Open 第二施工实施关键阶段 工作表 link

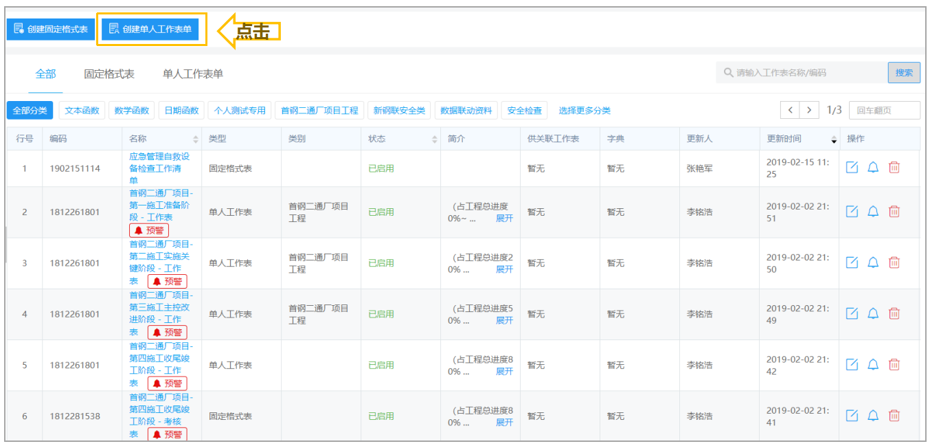161,262
